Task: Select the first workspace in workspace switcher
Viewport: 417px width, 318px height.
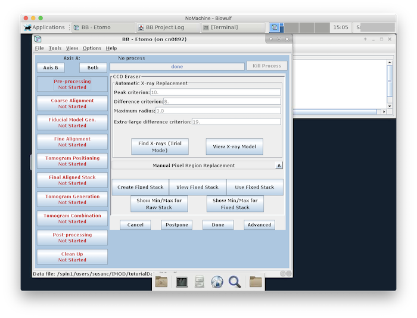Action: (276, 27)
